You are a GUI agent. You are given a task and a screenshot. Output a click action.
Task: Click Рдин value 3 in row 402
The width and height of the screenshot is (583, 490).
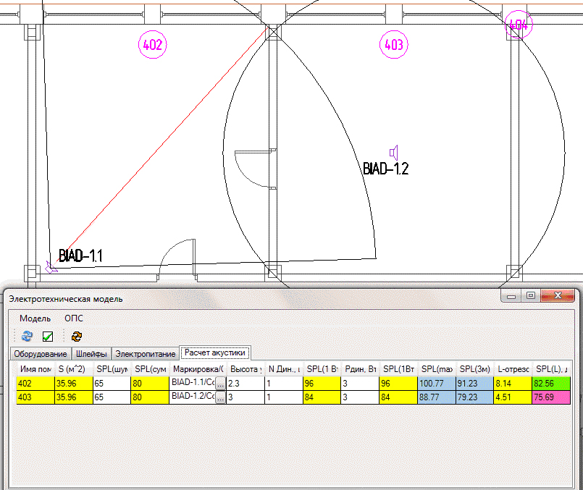point(360,384)
